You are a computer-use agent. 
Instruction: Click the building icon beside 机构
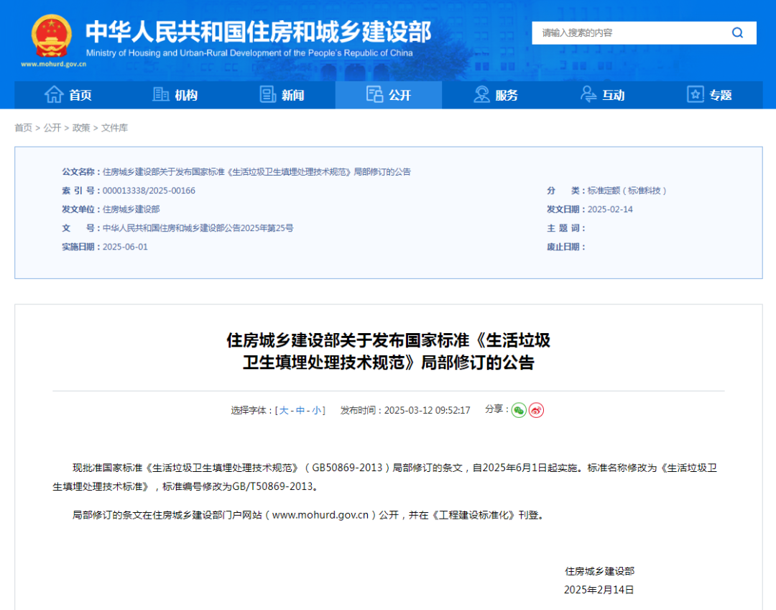161,95
